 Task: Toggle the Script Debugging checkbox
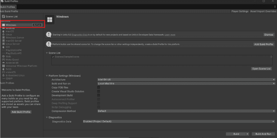[x=98, y=107]
